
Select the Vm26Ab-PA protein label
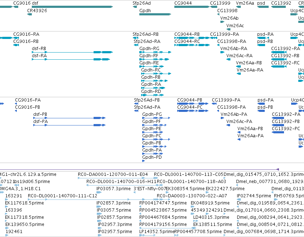tap(234, 114)
